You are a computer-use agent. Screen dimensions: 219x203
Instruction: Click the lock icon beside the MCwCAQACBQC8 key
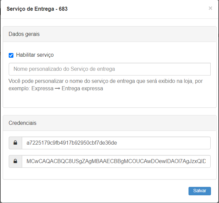click(15, 161)
